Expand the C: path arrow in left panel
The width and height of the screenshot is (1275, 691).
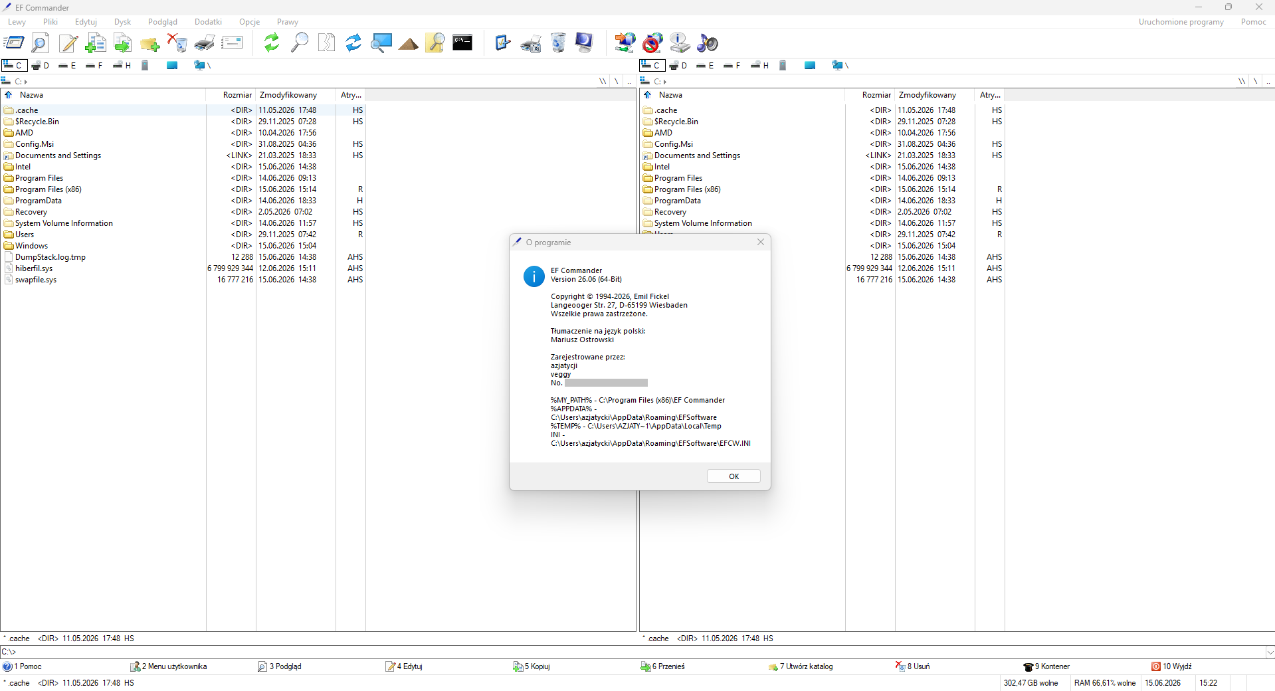coord(26,82)
